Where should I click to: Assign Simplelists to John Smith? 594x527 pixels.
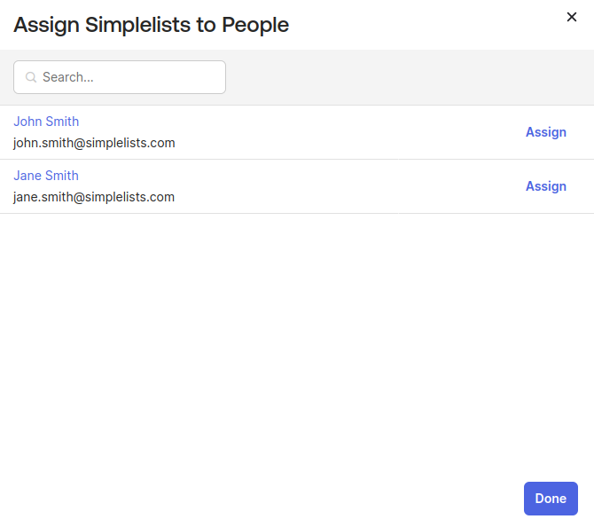(x=546, y=132)
